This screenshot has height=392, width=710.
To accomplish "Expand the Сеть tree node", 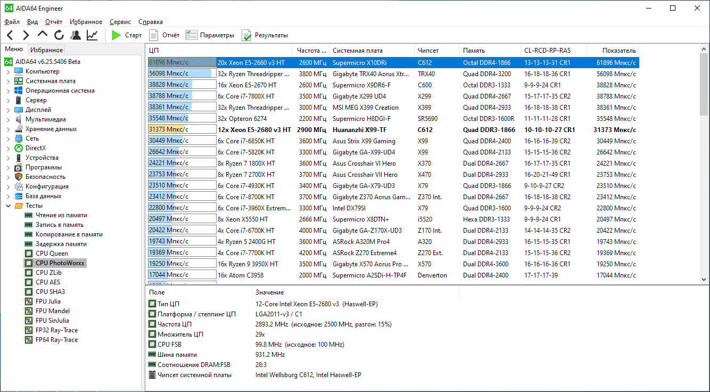I will [x=8, y=138].
